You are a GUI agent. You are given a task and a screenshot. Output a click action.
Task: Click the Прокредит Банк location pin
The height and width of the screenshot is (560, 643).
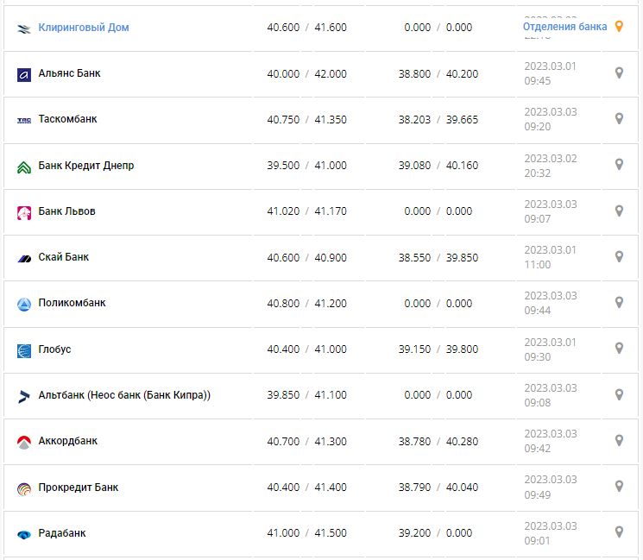point(618,487)
